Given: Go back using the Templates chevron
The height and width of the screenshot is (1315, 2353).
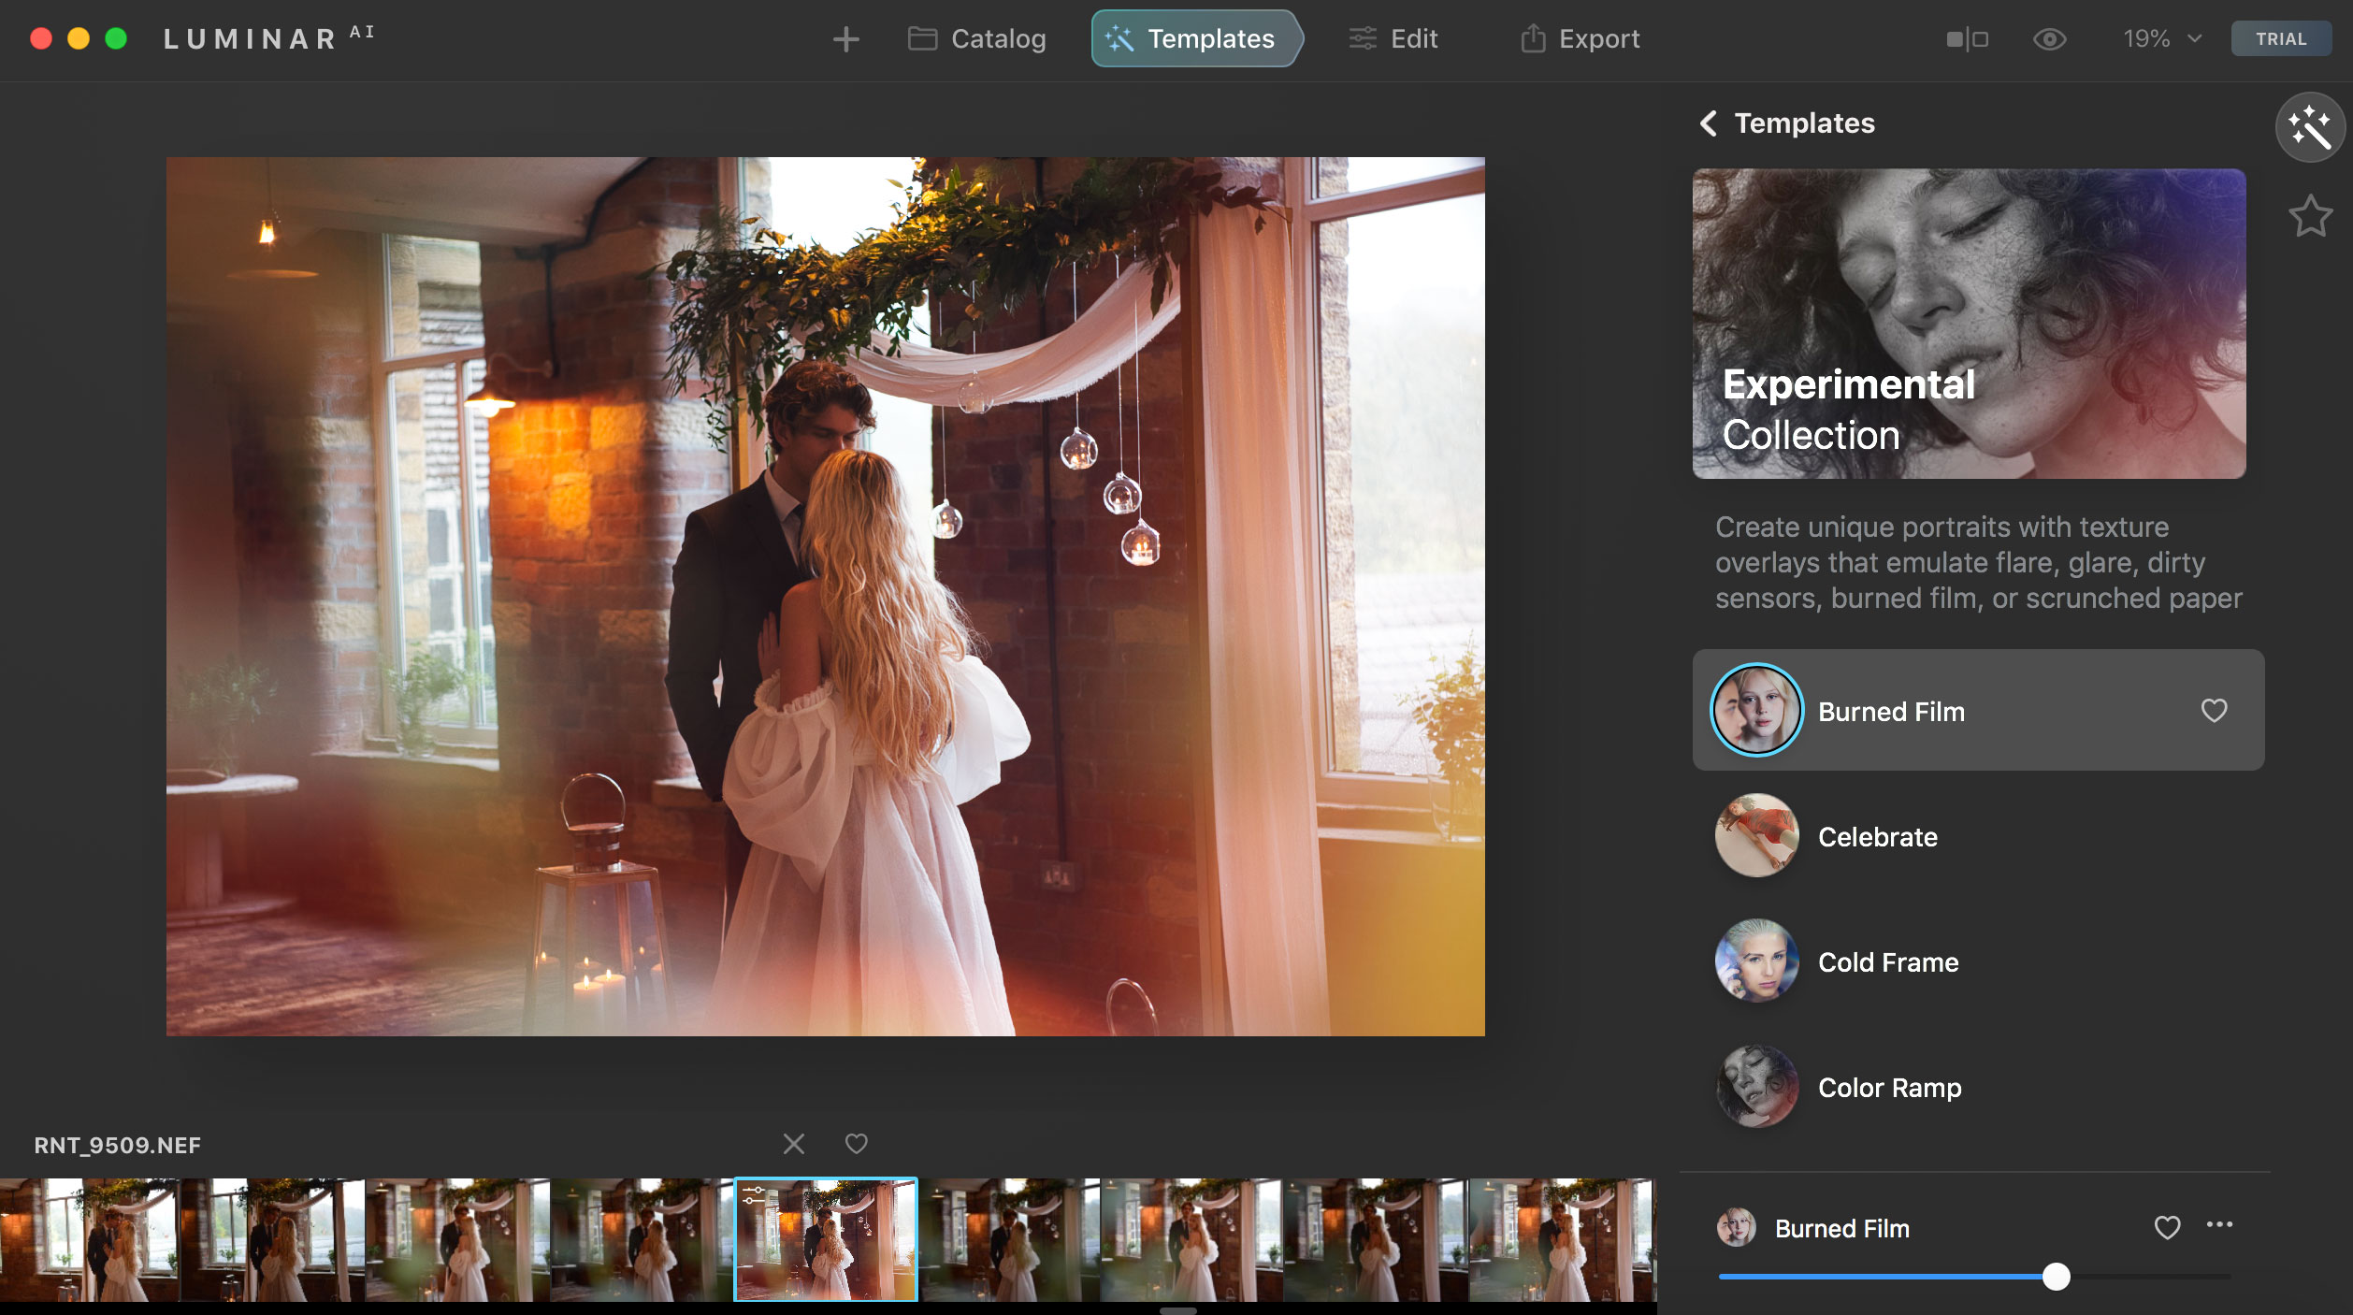Looking at the screenshot, I should pos(1708,123).
